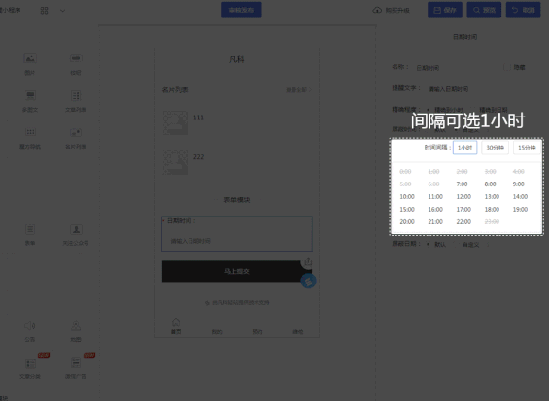Click the 保存 save button
This screenshot has width=549, height=401.
(x=445, y=10)
